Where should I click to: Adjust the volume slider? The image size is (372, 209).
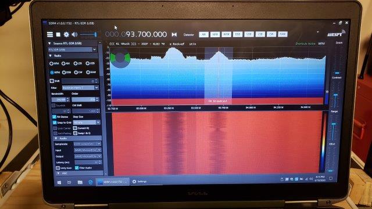tap(88, 35)
